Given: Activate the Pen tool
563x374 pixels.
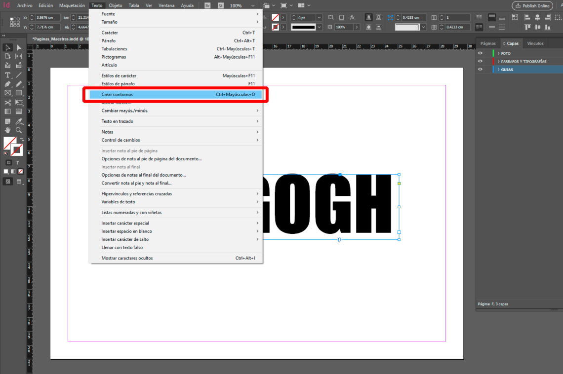Looking at the screenshot, I should (x=7, y=83).
